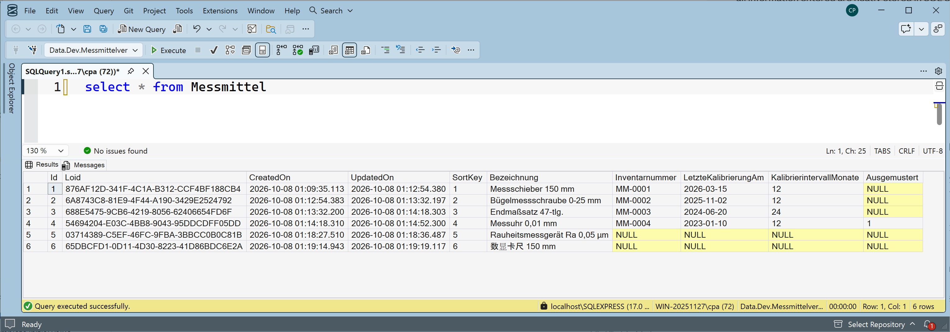Toggle Include Client Statistics
Screen dimensions: 950x332
(314, 50)
